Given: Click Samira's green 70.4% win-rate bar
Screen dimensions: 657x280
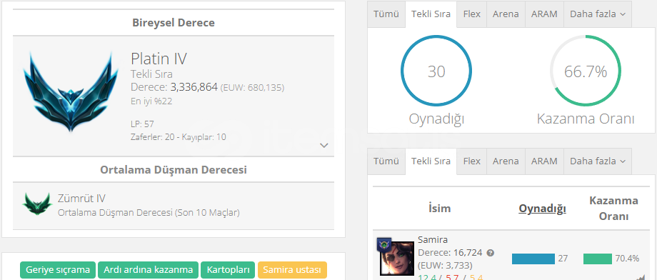Looking at the screenshot, I should (598, 259).
